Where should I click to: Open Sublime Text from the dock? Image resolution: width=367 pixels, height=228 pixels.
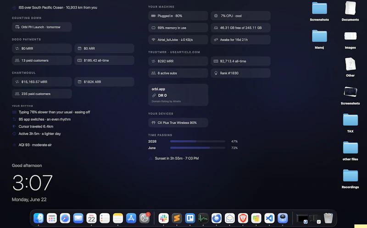177,218
